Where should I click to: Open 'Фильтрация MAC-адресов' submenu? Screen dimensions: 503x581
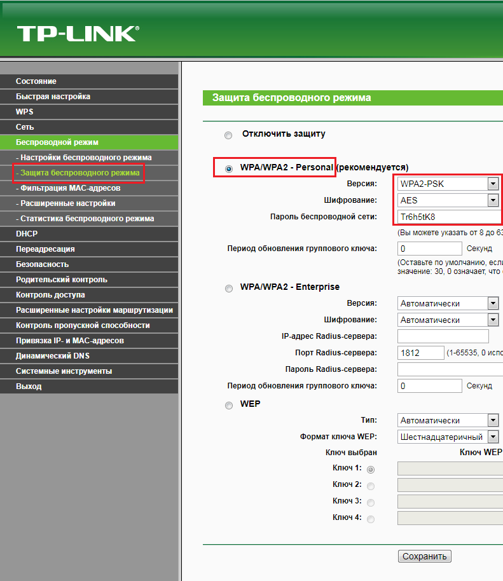[x=70, y=188]
